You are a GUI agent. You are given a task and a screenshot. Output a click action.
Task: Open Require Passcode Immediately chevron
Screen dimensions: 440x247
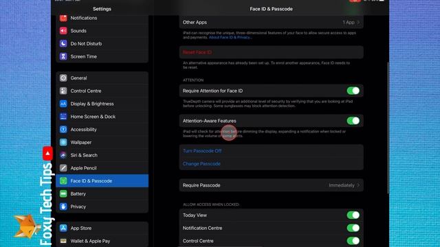click(358, 185)
